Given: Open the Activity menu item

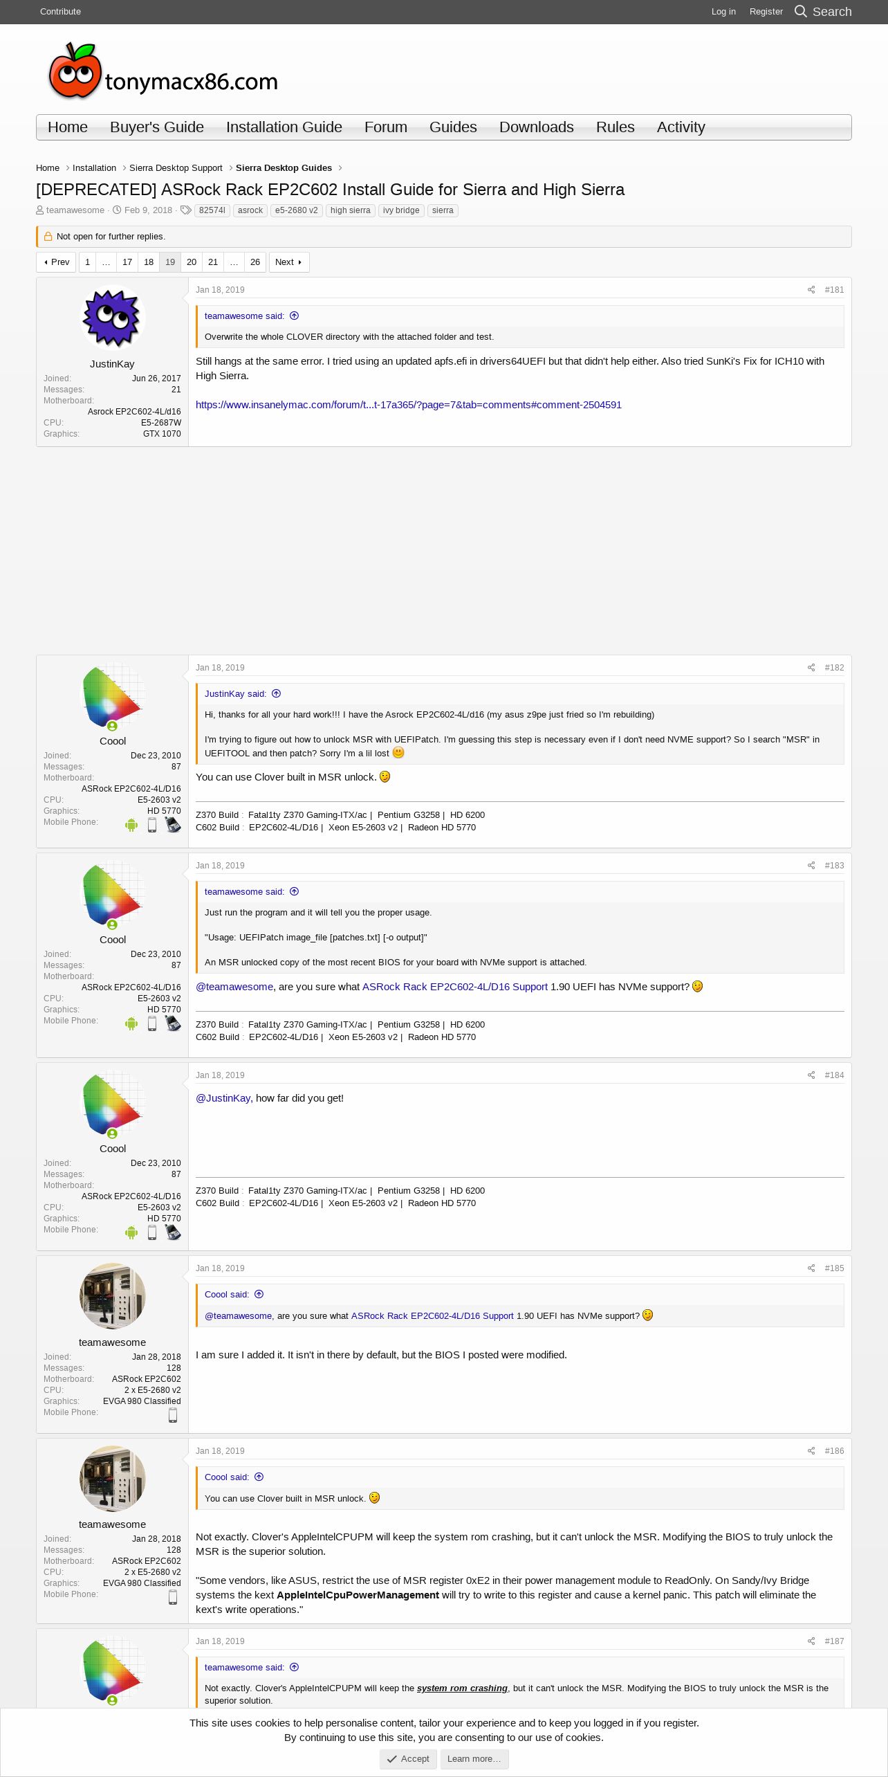Looking at the screenshot, I should tap(681, 127).
